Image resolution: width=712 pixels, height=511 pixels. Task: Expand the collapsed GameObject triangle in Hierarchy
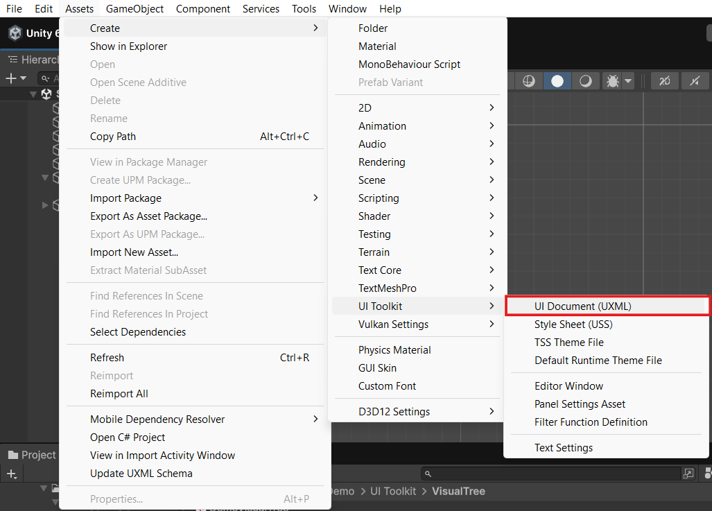[x=46, y=205]
